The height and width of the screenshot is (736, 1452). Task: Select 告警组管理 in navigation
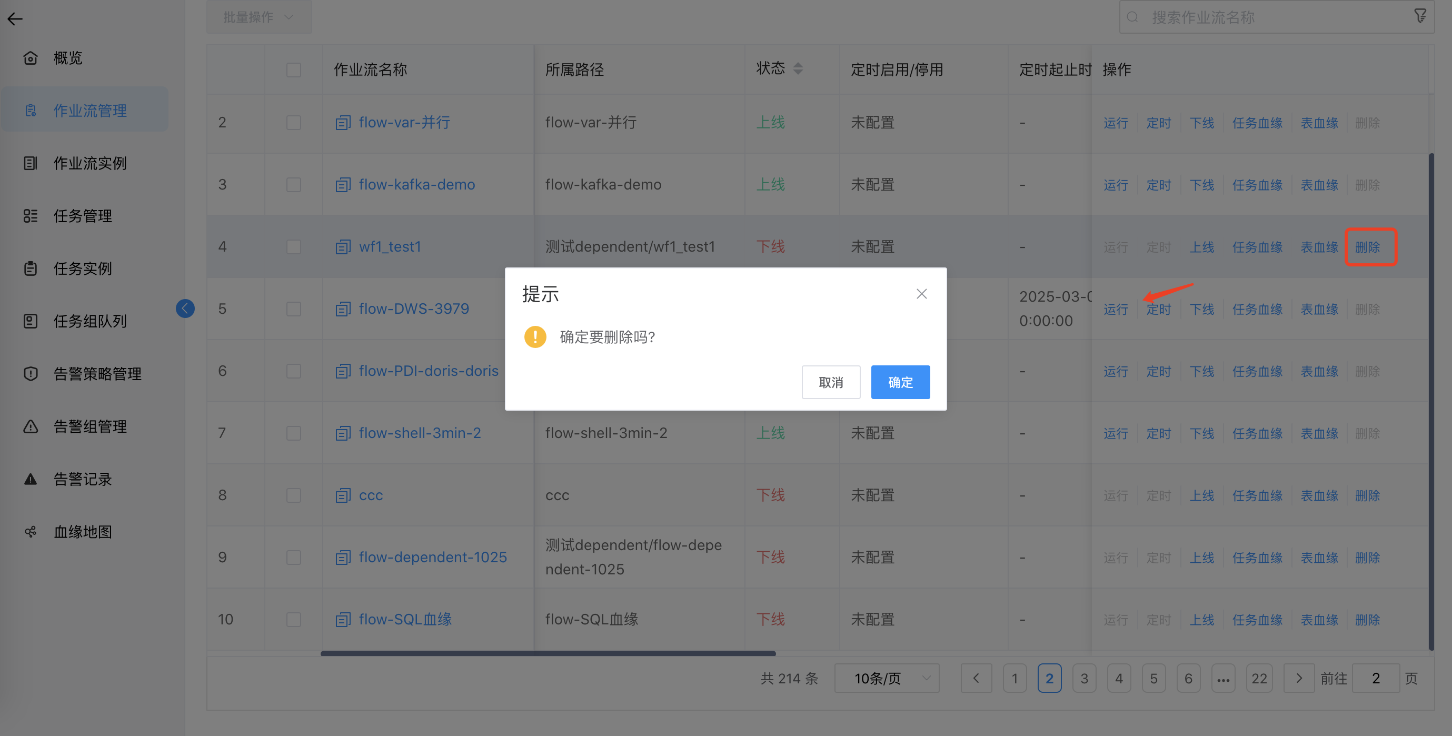click(89, 426)
